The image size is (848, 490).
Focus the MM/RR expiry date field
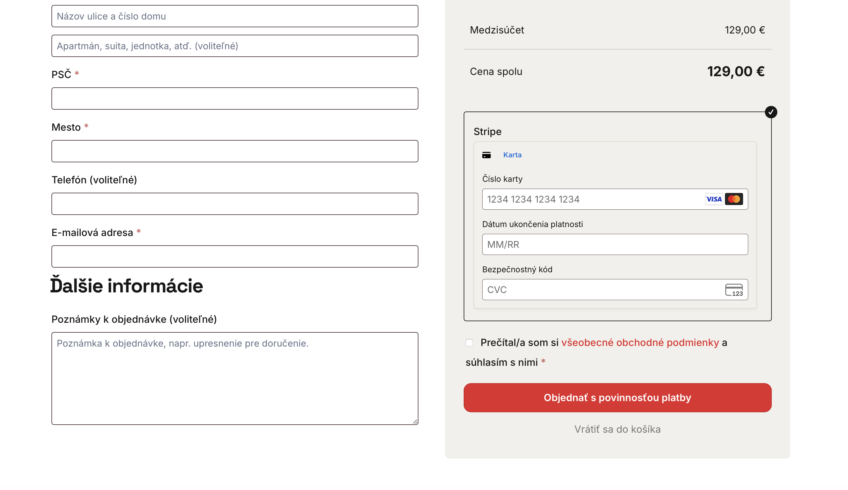click(615, 244)
